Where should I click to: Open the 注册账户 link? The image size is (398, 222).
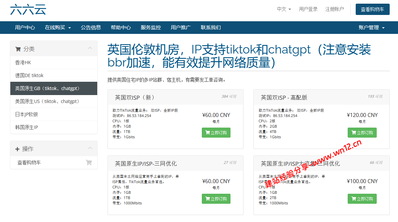pos(335,9)
